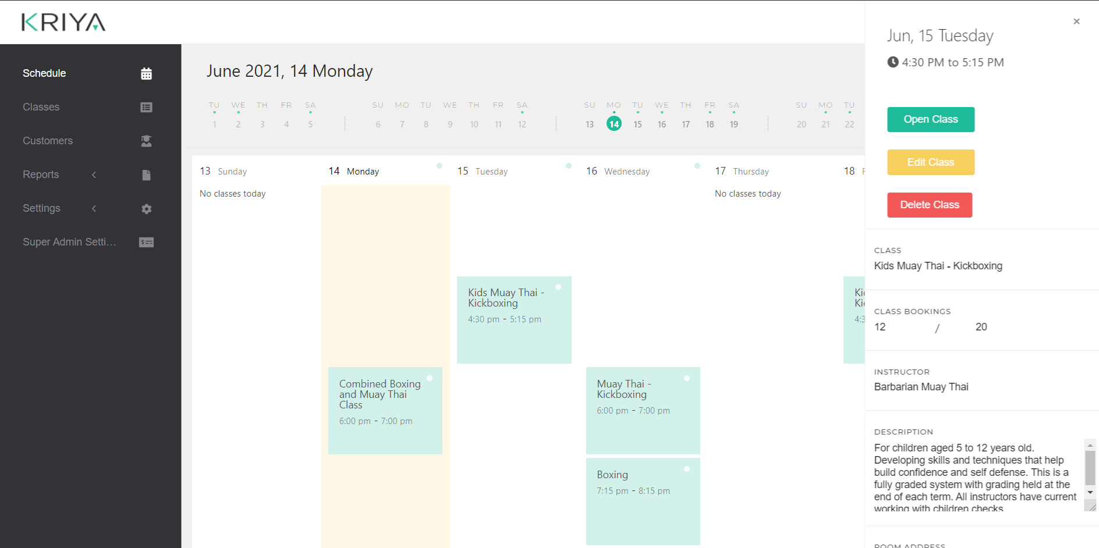Open the Classes menu item

(x=41, y=107)
